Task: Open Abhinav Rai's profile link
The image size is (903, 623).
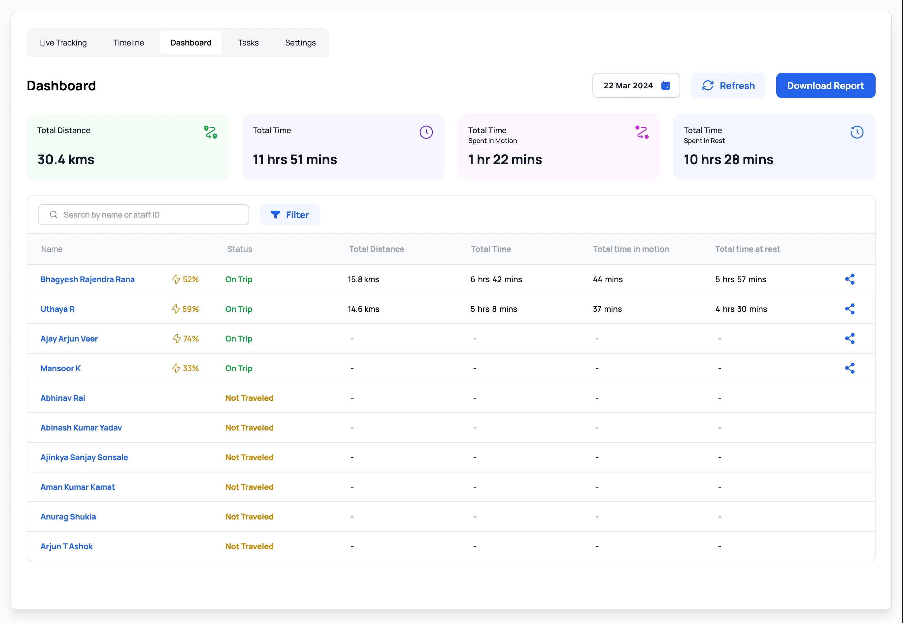Action: point(62,398)
